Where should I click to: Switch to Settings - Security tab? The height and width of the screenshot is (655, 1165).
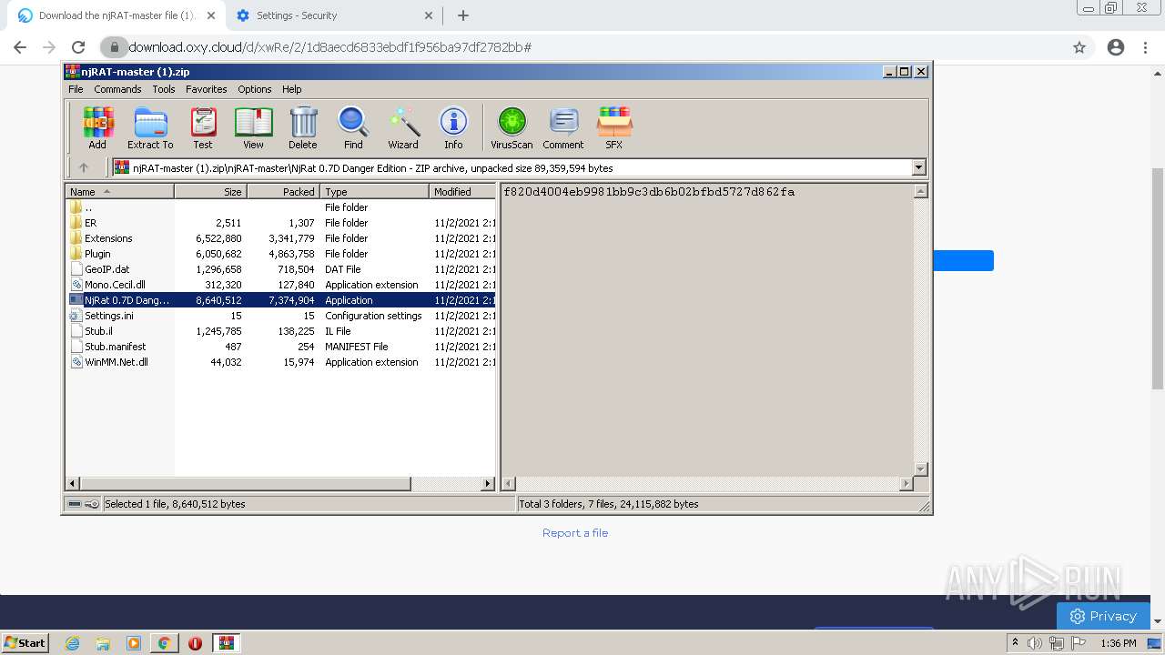tap(332, 15)
